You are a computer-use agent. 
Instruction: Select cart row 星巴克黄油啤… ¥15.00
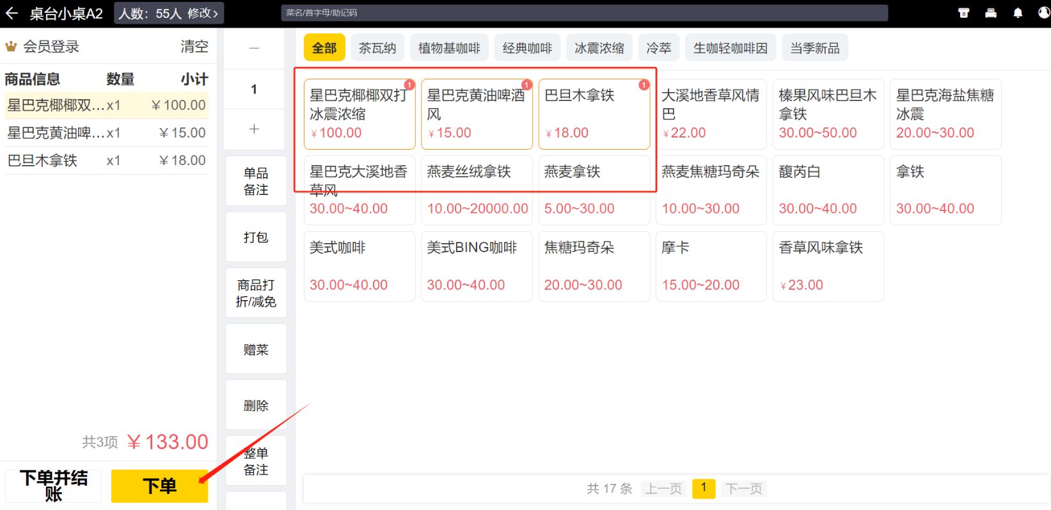(x=106, y=132)
